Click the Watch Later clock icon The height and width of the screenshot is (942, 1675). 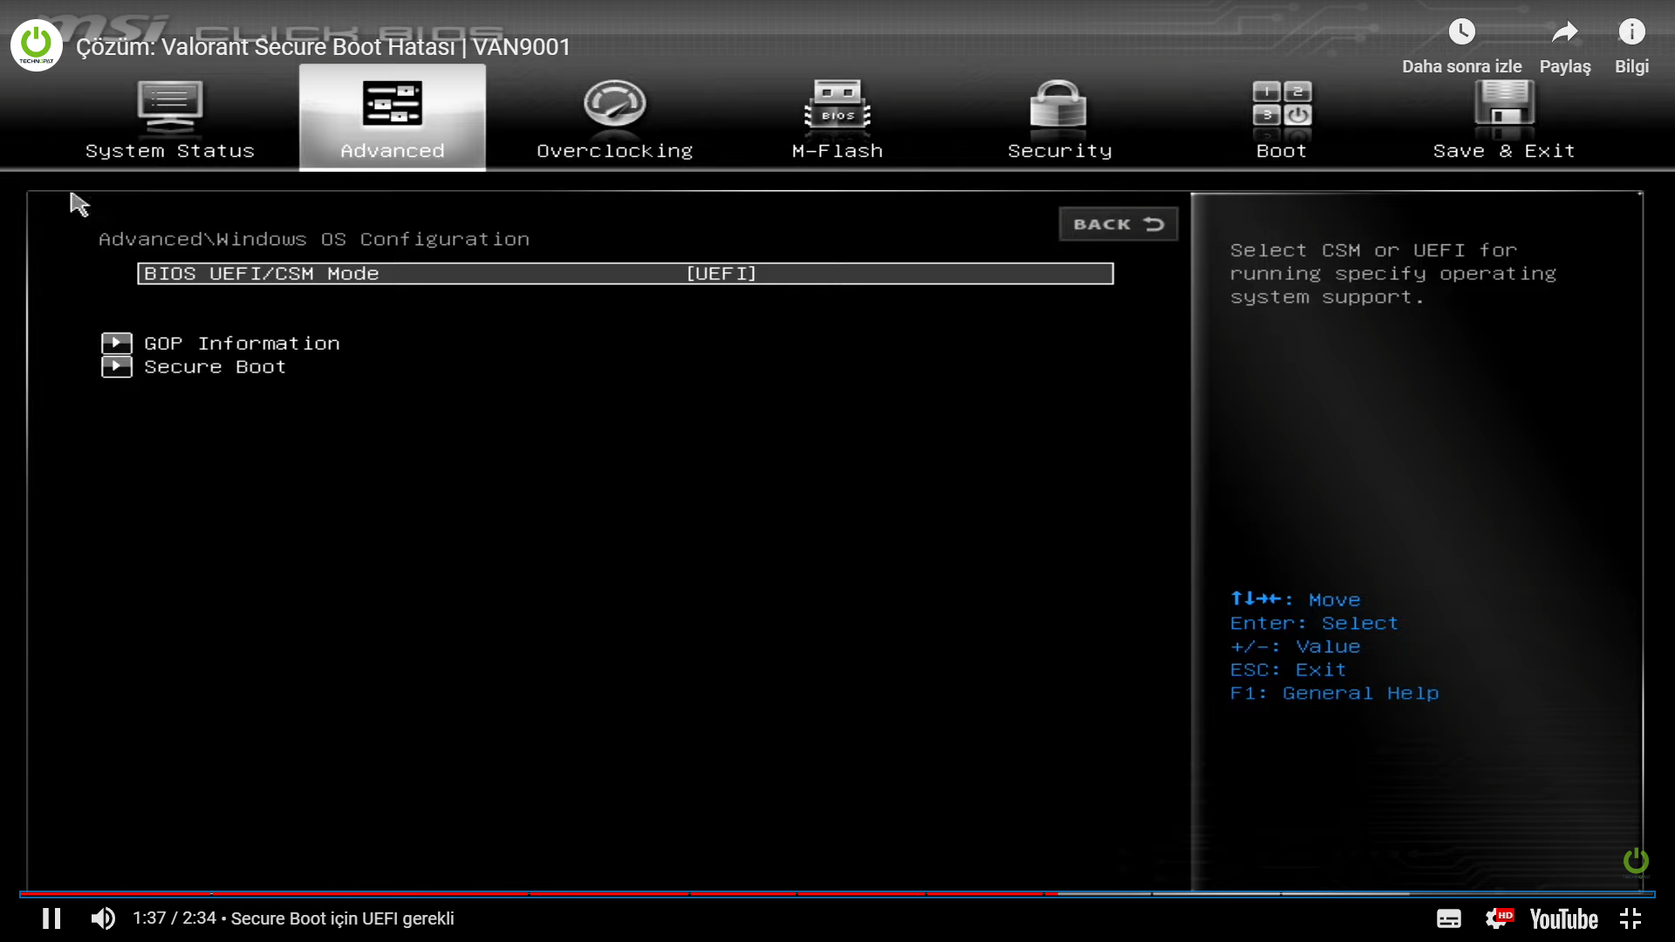tap(1461, 33)
